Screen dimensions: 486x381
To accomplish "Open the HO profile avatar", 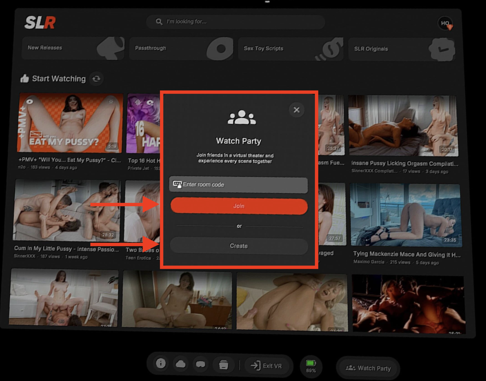I will click(445, 24).
